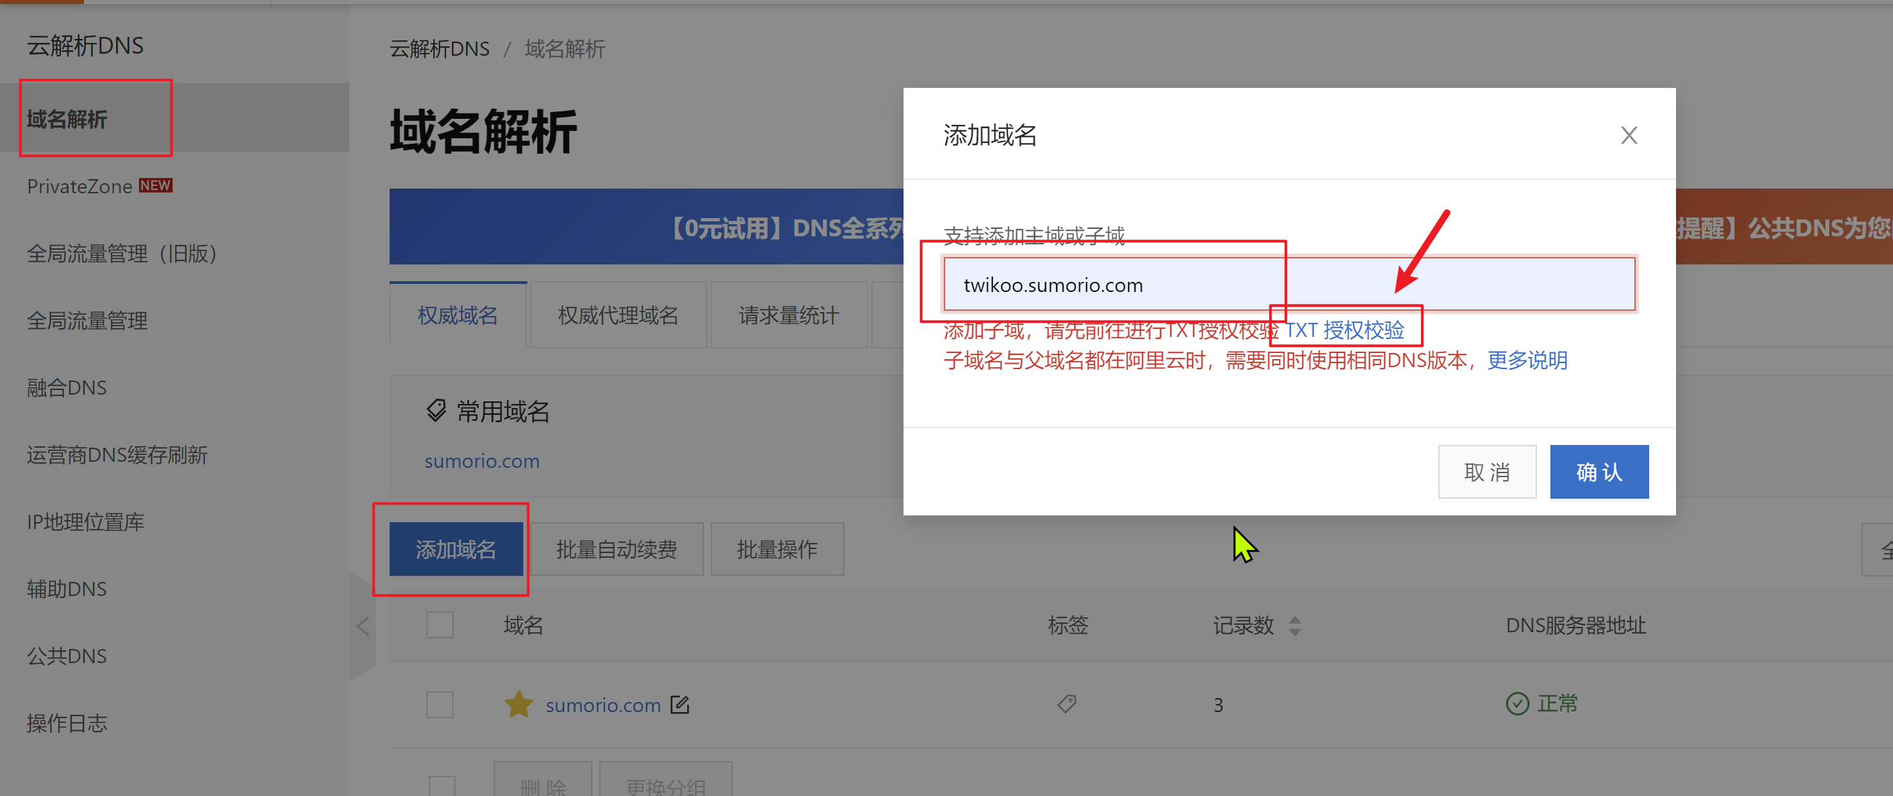This screenshot has height=796, width=1893.
Task: Click the sort arrows beside 记录数
Action: click(1295, 626)
